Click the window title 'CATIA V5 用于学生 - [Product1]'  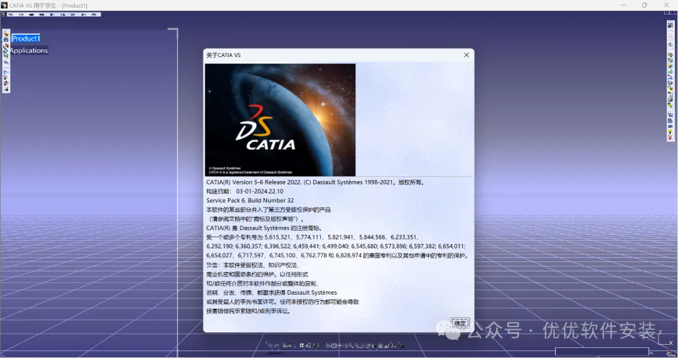48,6
